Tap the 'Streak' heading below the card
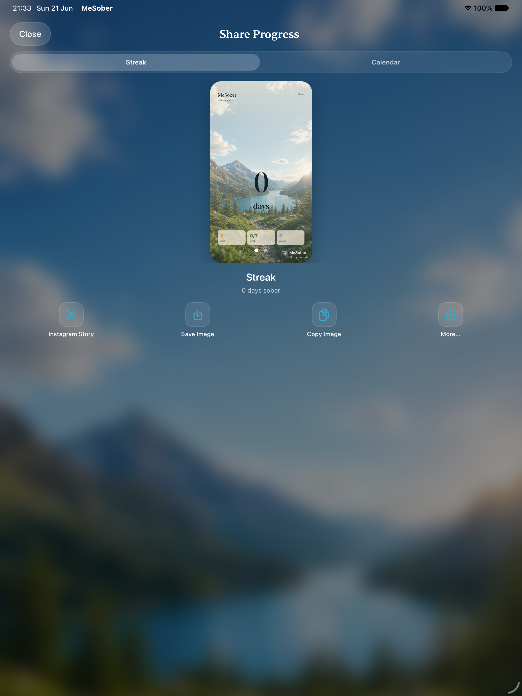 261,277
